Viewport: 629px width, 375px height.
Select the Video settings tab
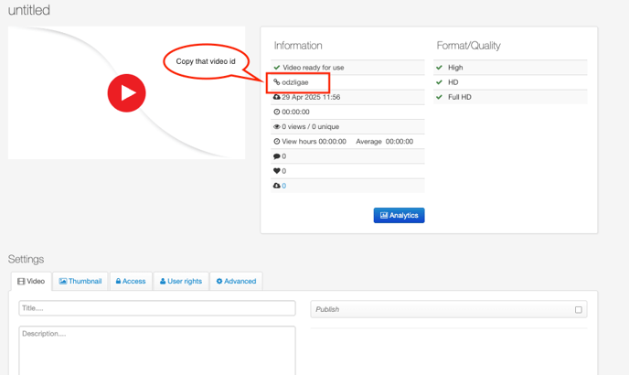pyautogui.click(x=31, y=281)
